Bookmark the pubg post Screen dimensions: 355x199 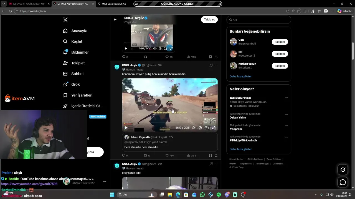[211, 155]
